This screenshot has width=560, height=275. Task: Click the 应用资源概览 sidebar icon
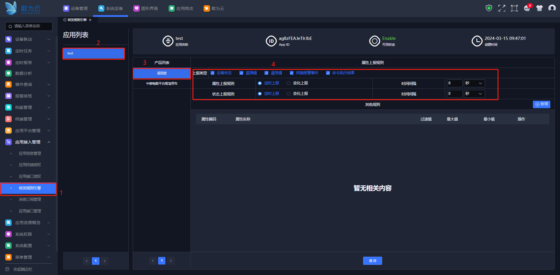tap(8, 223)
